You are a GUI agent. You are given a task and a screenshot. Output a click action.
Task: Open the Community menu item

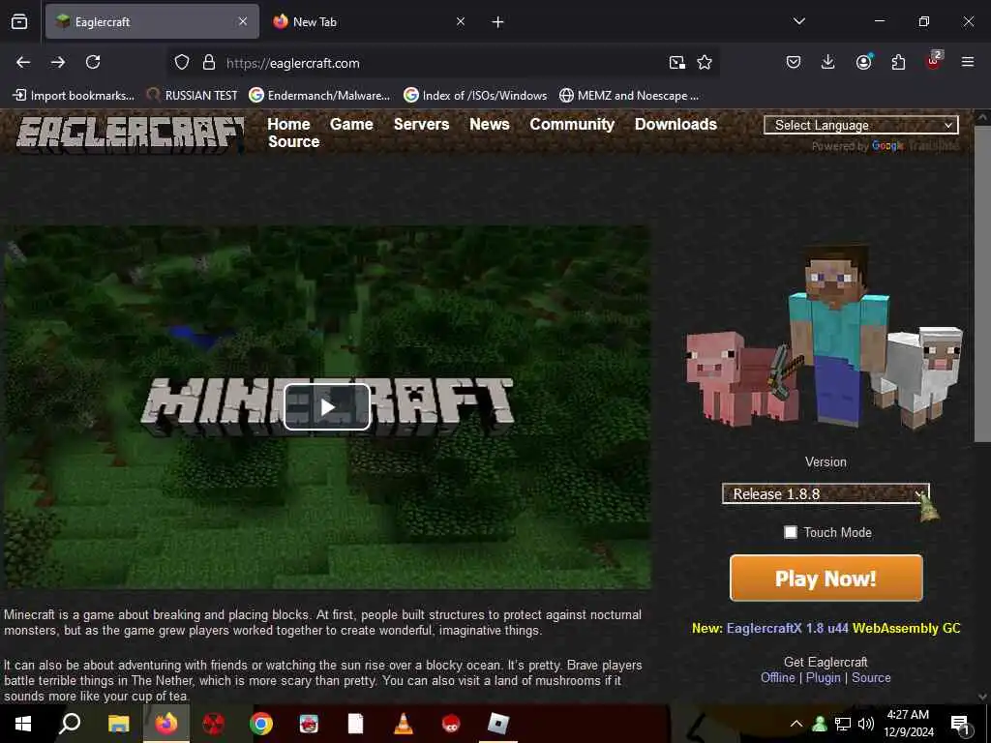click(572, 124)
